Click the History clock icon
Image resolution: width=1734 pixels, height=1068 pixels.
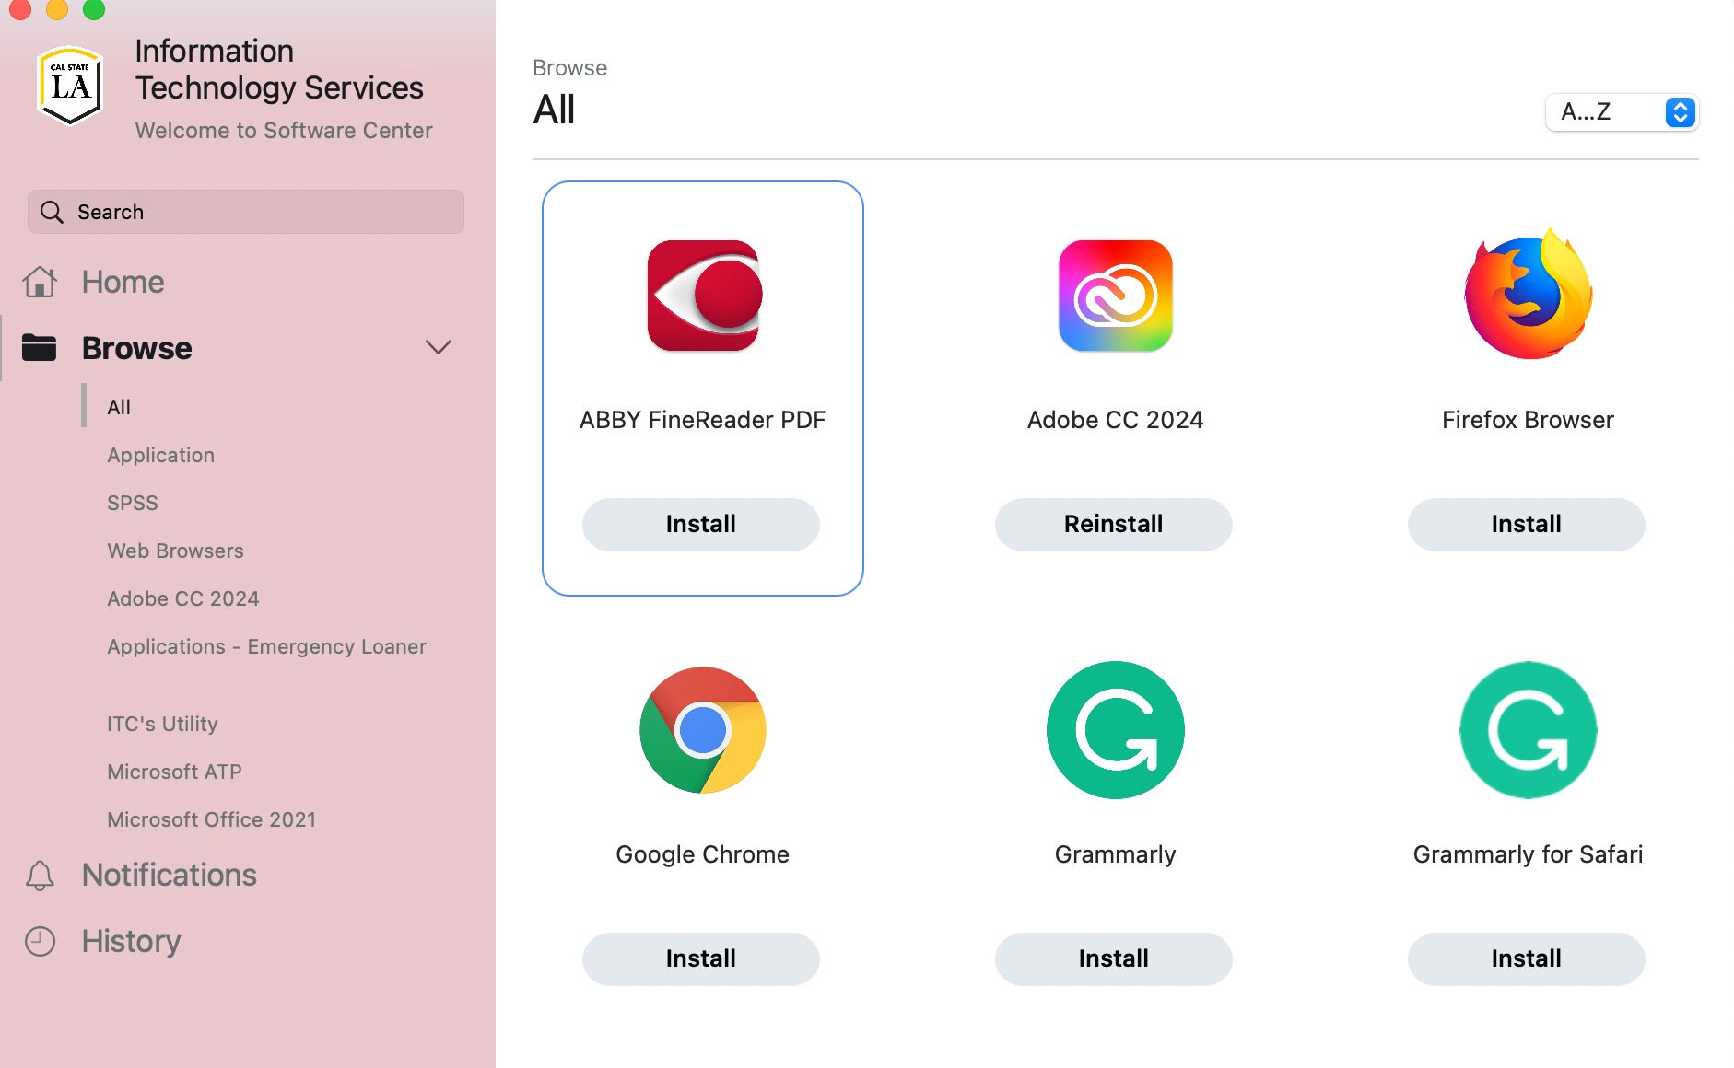point(39,940)
